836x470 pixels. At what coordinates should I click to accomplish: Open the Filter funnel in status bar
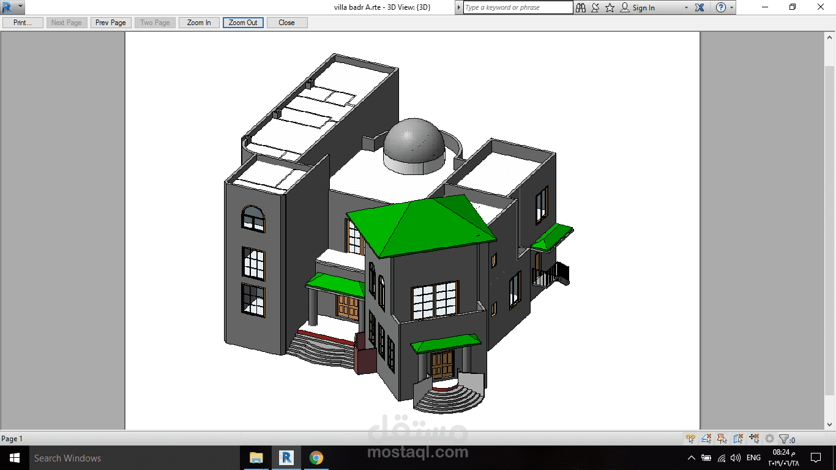coord(785,439)
